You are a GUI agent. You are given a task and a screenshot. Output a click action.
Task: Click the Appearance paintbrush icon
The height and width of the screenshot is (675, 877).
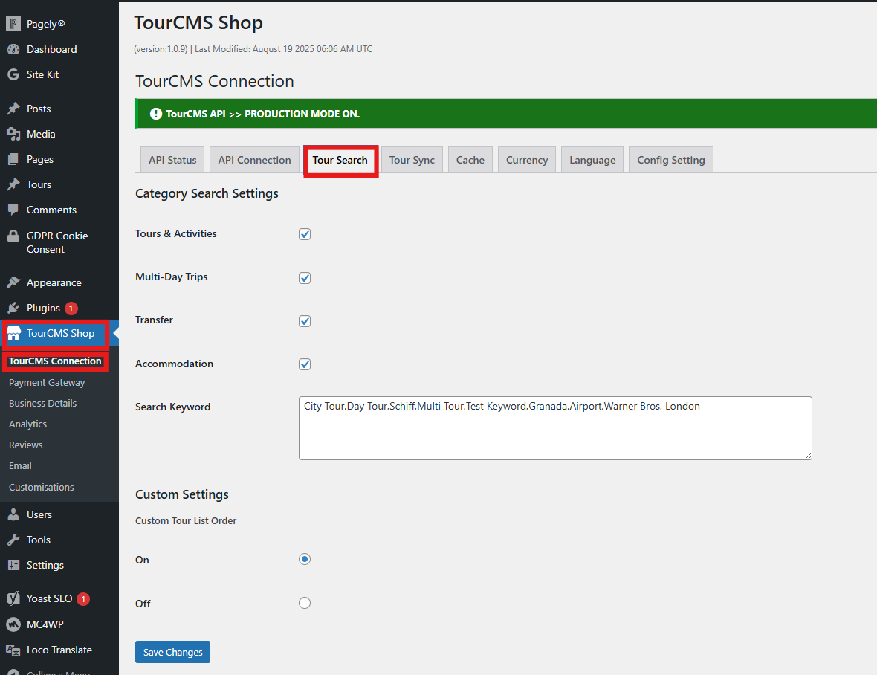click(x=13, y=282)
